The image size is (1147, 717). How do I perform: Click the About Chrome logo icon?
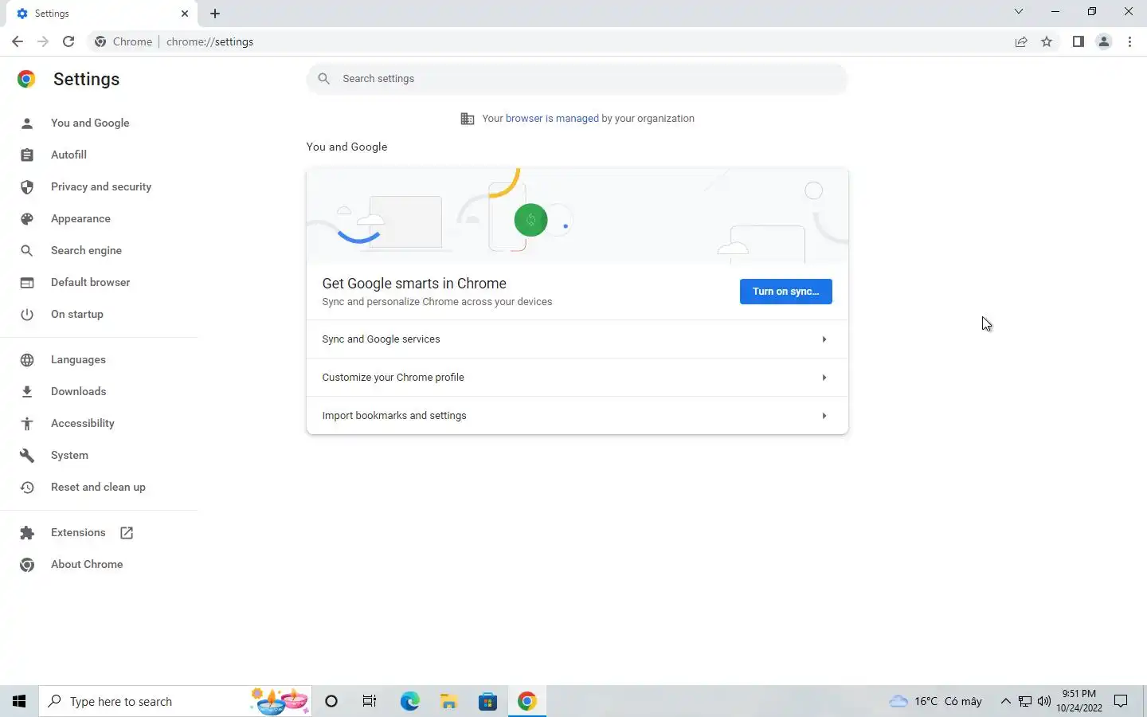[x=27, y=564]
